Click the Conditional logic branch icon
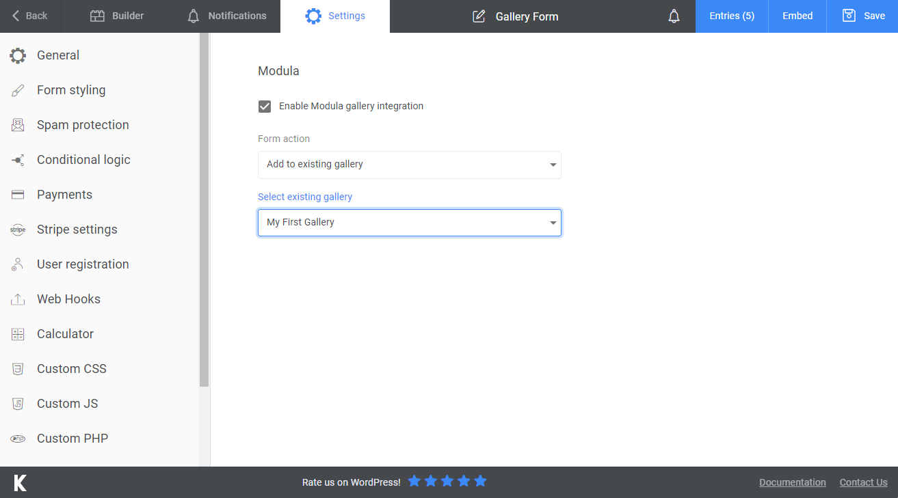The width and height of the screenshot is (898, 498). coord(18,160)
